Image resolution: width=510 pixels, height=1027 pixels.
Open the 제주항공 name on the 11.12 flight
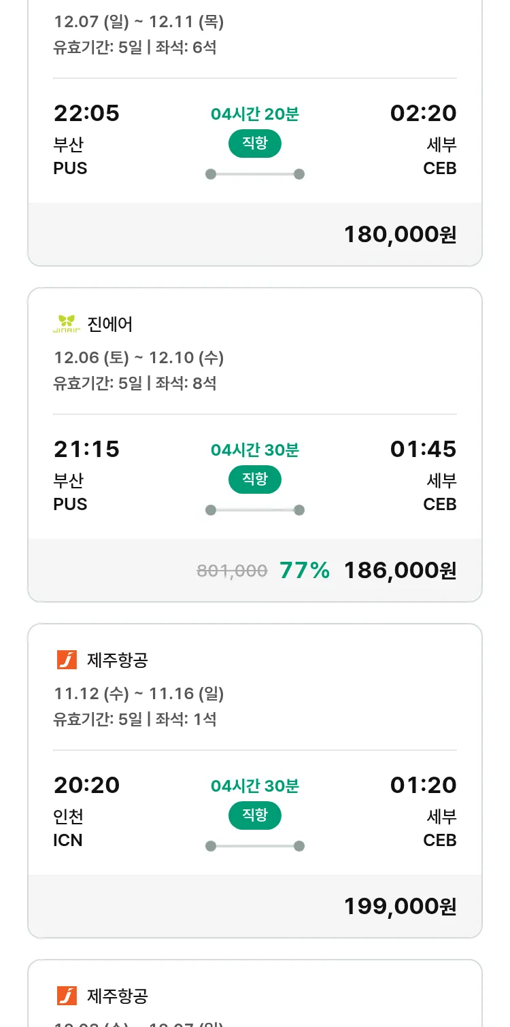coord(118,660)
